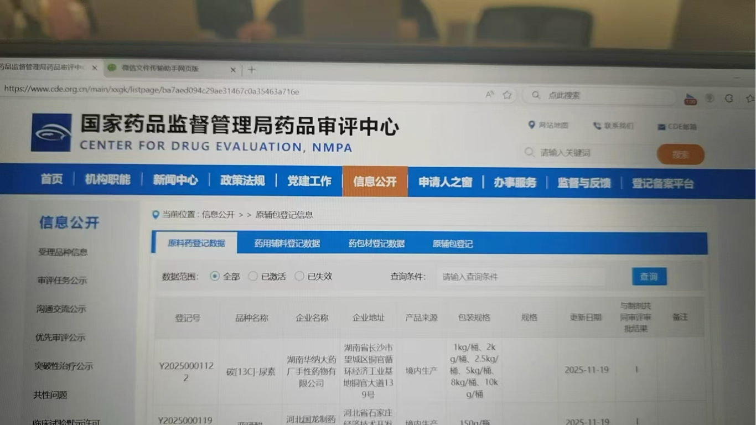This screenshot has height=425, width=756.
Task: Click the 更新日期 column header
Action: 586,317
